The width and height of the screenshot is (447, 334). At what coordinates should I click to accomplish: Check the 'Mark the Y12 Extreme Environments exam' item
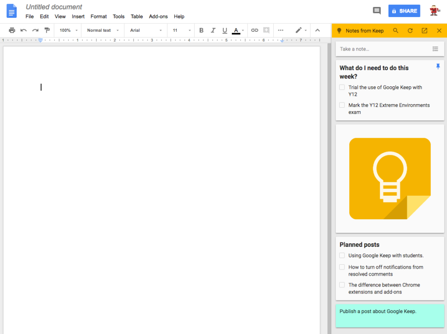342,105
